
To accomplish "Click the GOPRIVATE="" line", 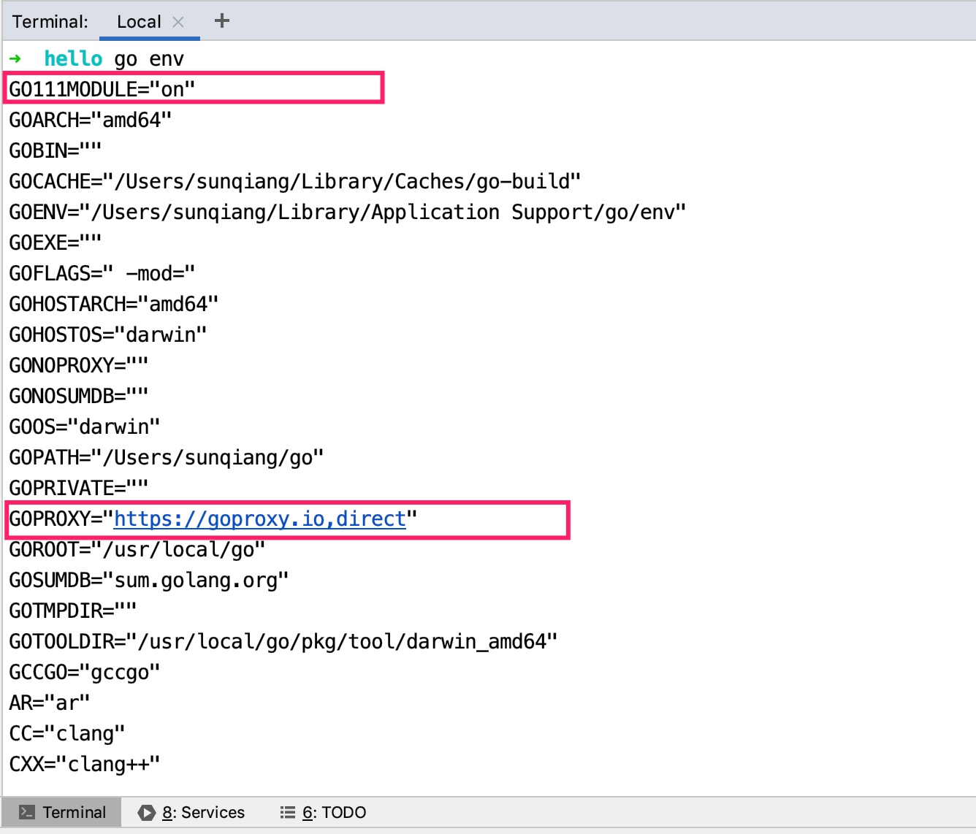I will point(79,488).
